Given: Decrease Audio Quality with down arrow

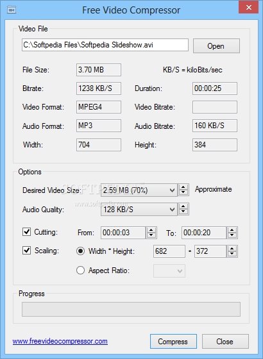Looking at the screenshot, I should (x=183, y=212).
